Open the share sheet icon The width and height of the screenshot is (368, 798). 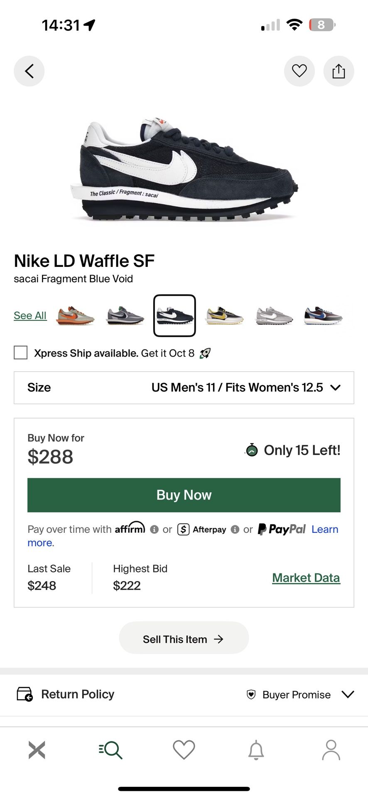pos(339,71)
